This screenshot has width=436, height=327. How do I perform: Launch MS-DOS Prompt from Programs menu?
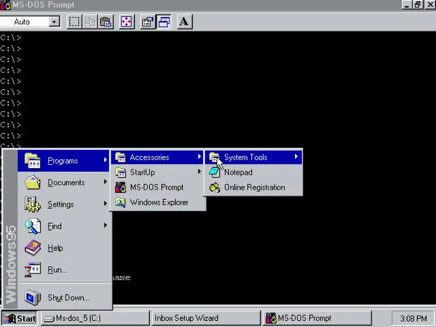pyautogui.click(x=157, y=187)
